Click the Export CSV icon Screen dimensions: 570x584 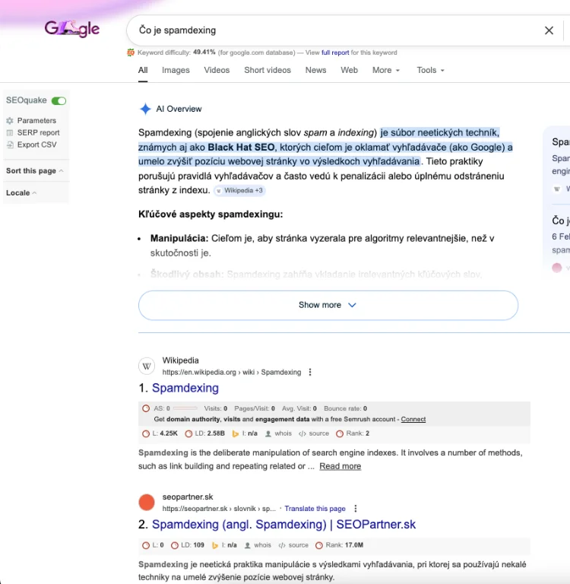pyautogui.click(x=10, y=144)
